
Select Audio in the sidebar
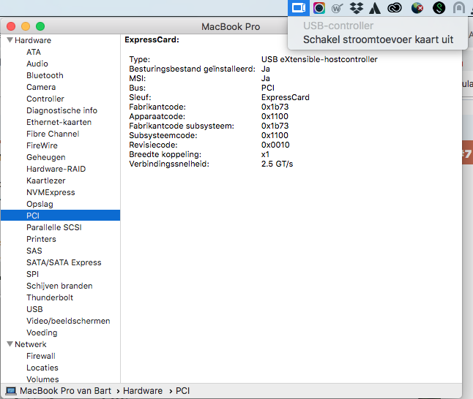tap(37, 64)
